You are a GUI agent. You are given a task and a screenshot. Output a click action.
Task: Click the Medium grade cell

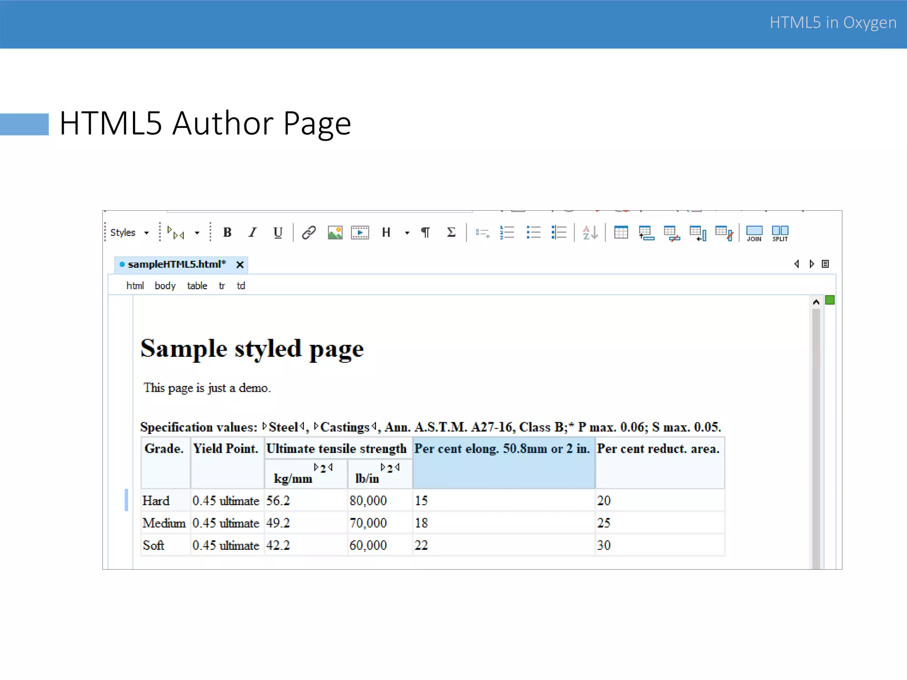166,523
